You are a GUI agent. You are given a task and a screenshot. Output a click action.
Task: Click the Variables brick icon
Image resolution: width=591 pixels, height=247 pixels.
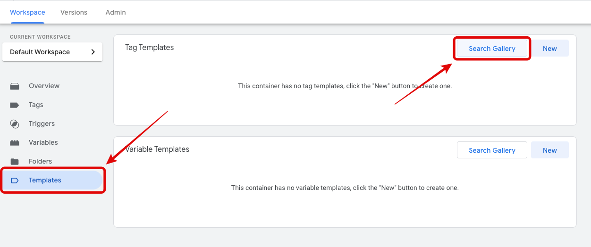pos(15,142)
